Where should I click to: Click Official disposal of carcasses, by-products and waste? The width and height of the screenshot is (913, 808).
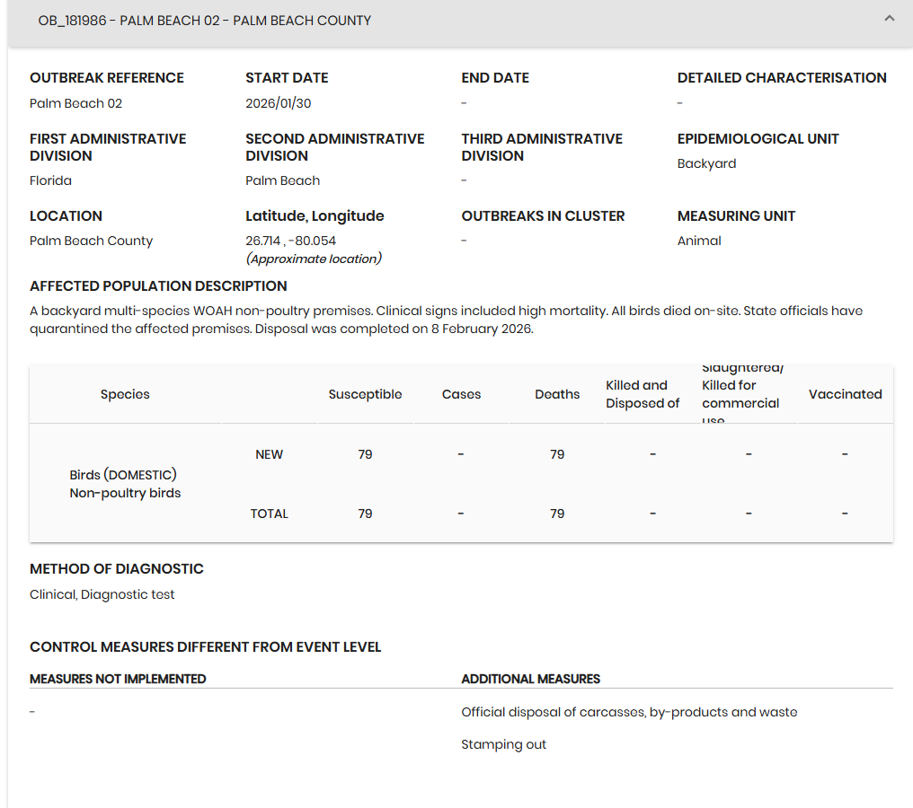tap(629, 712)
